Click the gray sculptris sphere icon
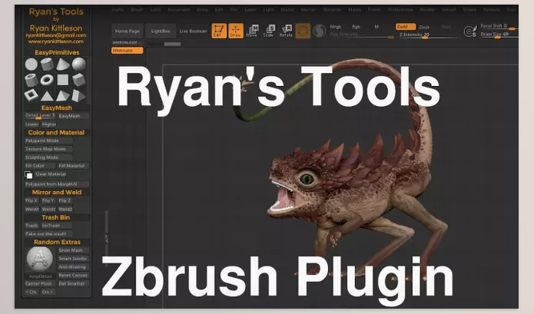The width and height of the screenshot is (534, 314). (x=320, y=31)
